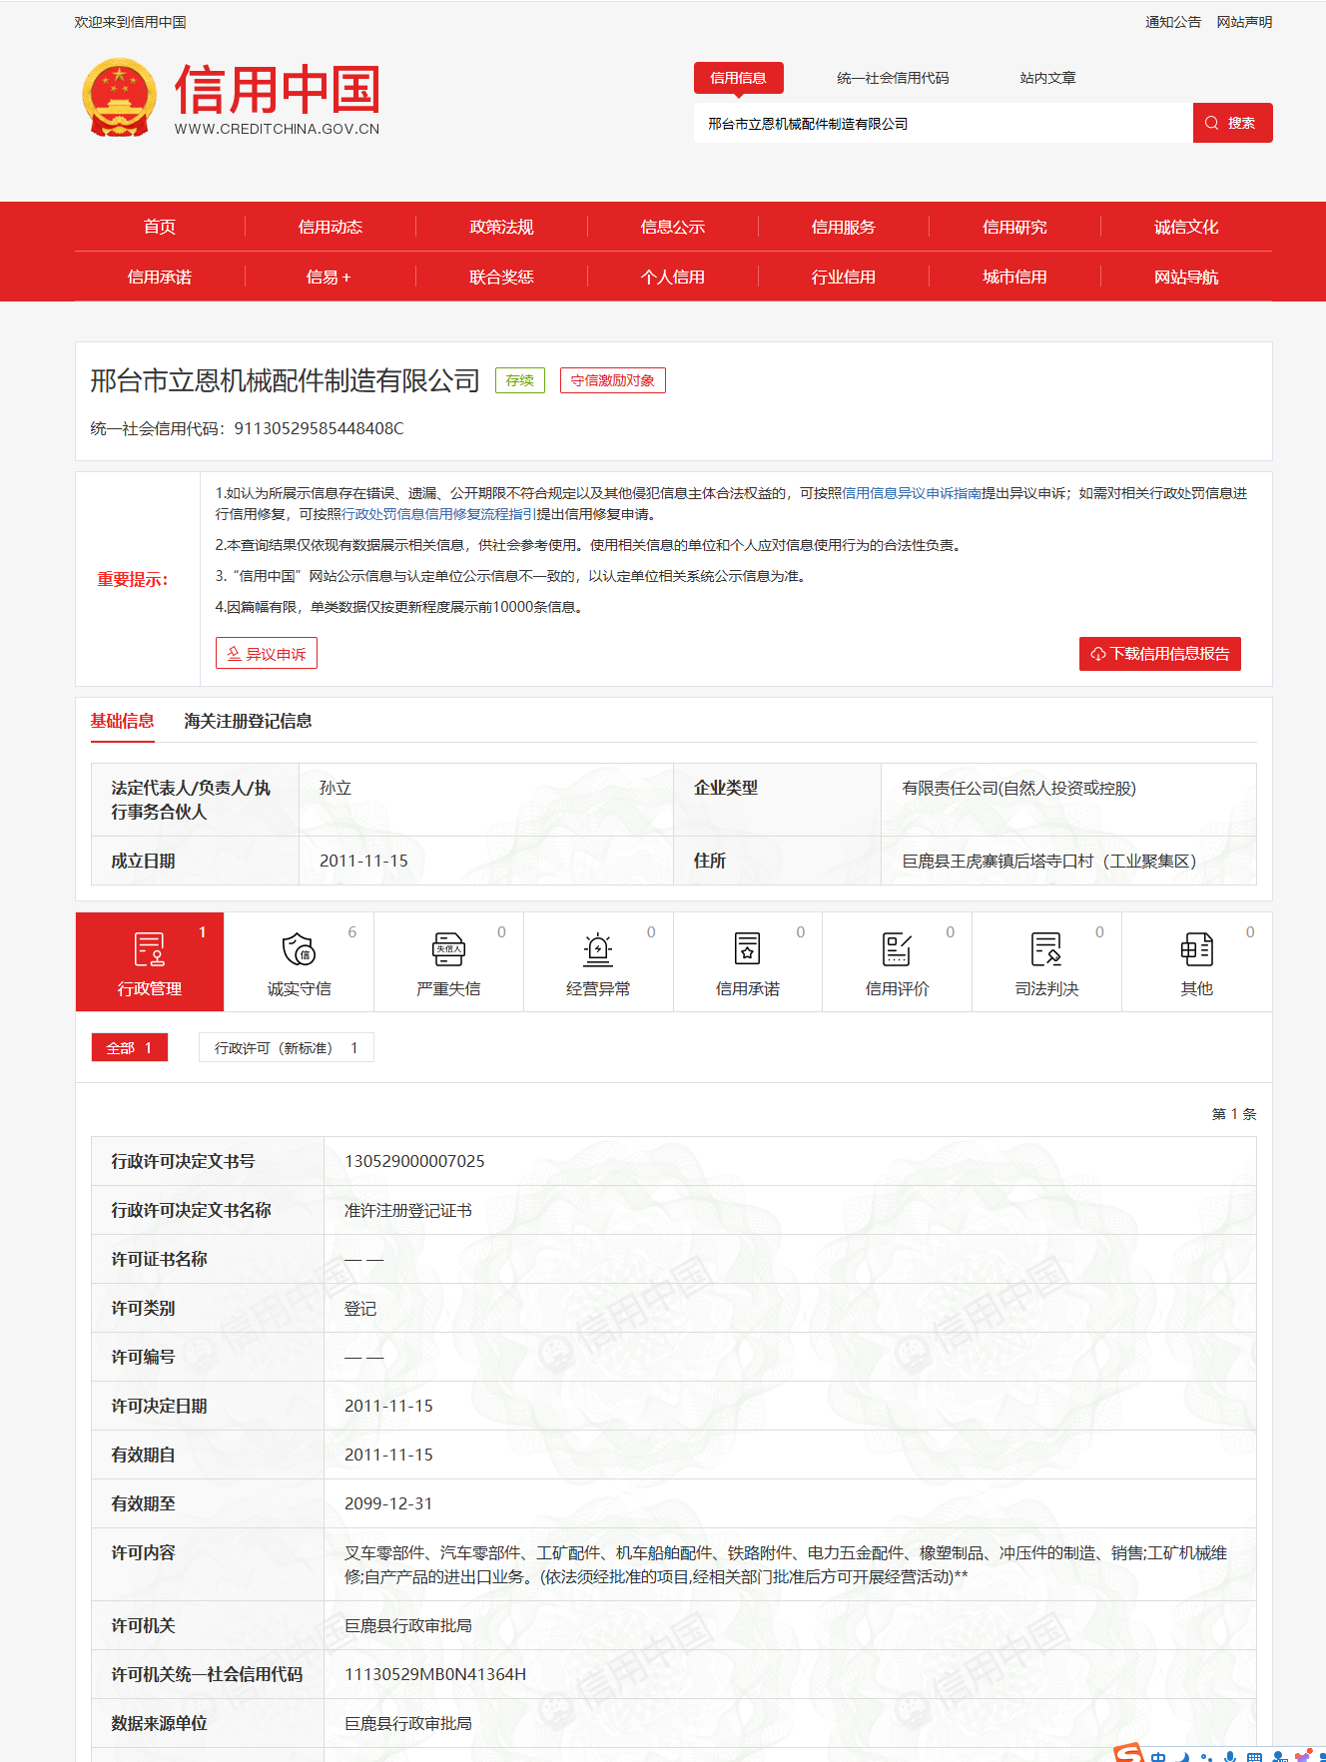Click the credit code 91130529585448408C
The image size is (1326, 1762).
tap(320, 428)
